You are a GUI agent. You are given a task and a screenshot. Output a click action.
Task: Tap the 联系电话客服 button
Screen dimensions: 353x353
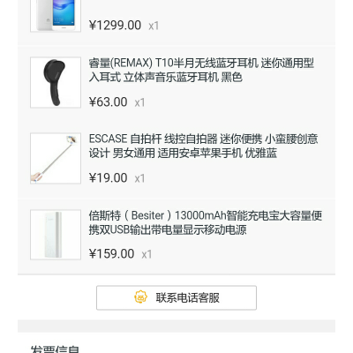(x=176, y=297)
